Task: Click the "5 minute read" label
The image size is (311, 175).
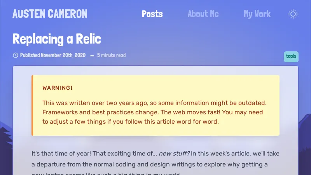Action: pos(111,55)
